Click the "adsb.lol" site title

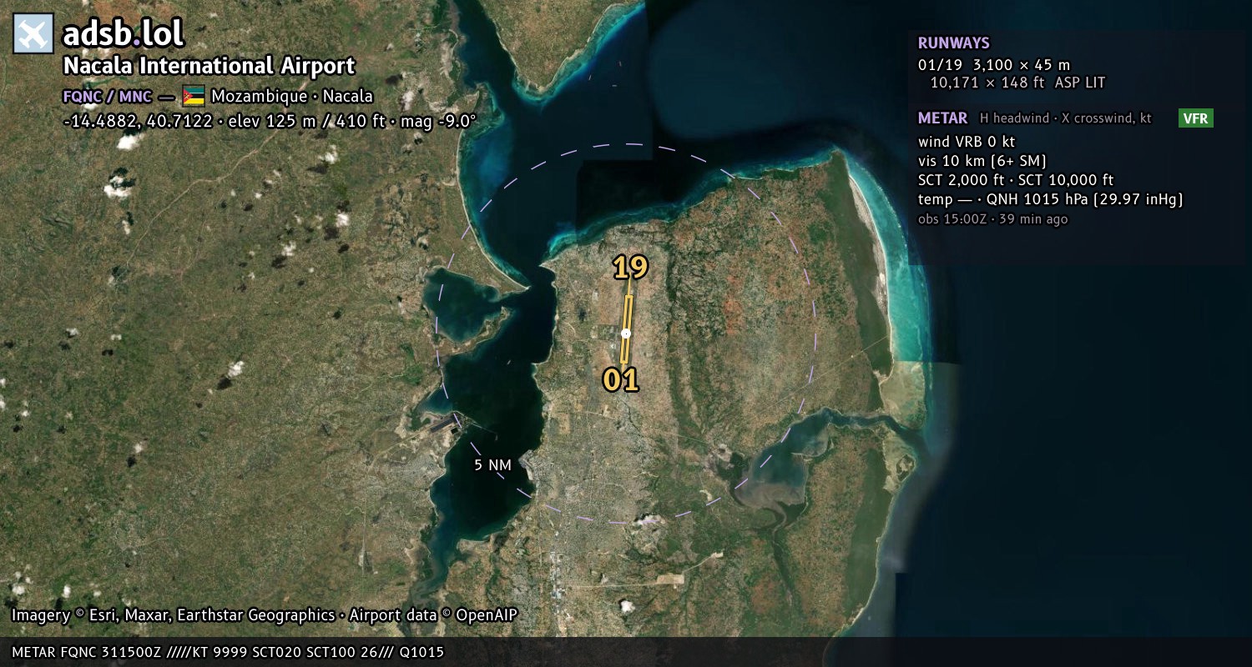124,34
